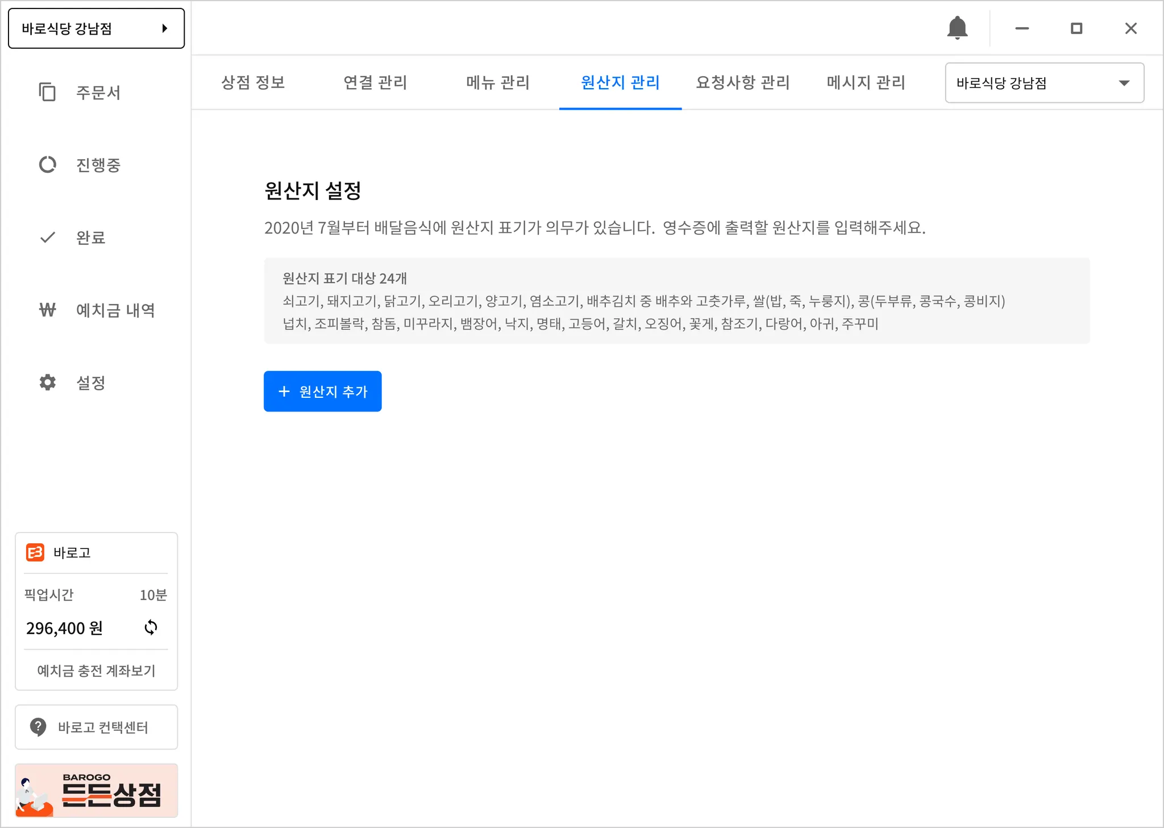
Task: Click the 완료 checkmark icon
Action: [47, 238]
